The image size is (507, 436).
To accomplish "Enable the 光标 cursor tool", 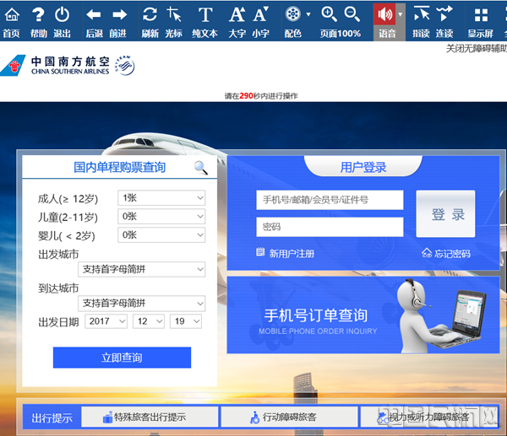I will 174,15.
